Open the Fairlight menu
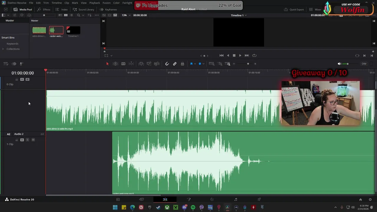This screenshot has width=377, height=212. click(x=127, y=3)
